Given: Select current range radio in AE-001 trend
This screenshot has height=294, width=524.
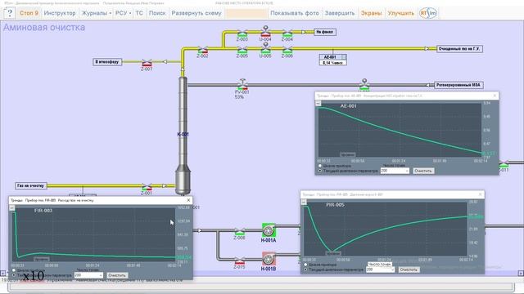Looking at the screenshot, I should click(320, 171).
